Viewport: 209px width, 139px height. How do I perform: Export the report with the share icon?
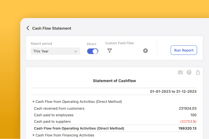(198, 72)
